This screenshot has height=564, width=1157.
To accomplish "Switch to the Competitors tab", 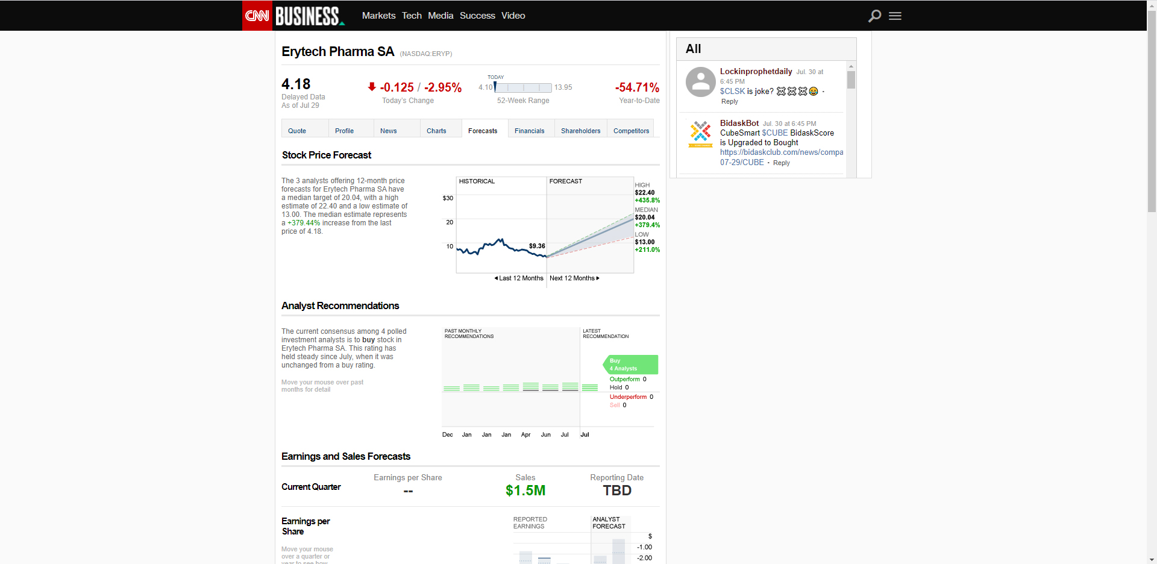I will tap(631, 129).
